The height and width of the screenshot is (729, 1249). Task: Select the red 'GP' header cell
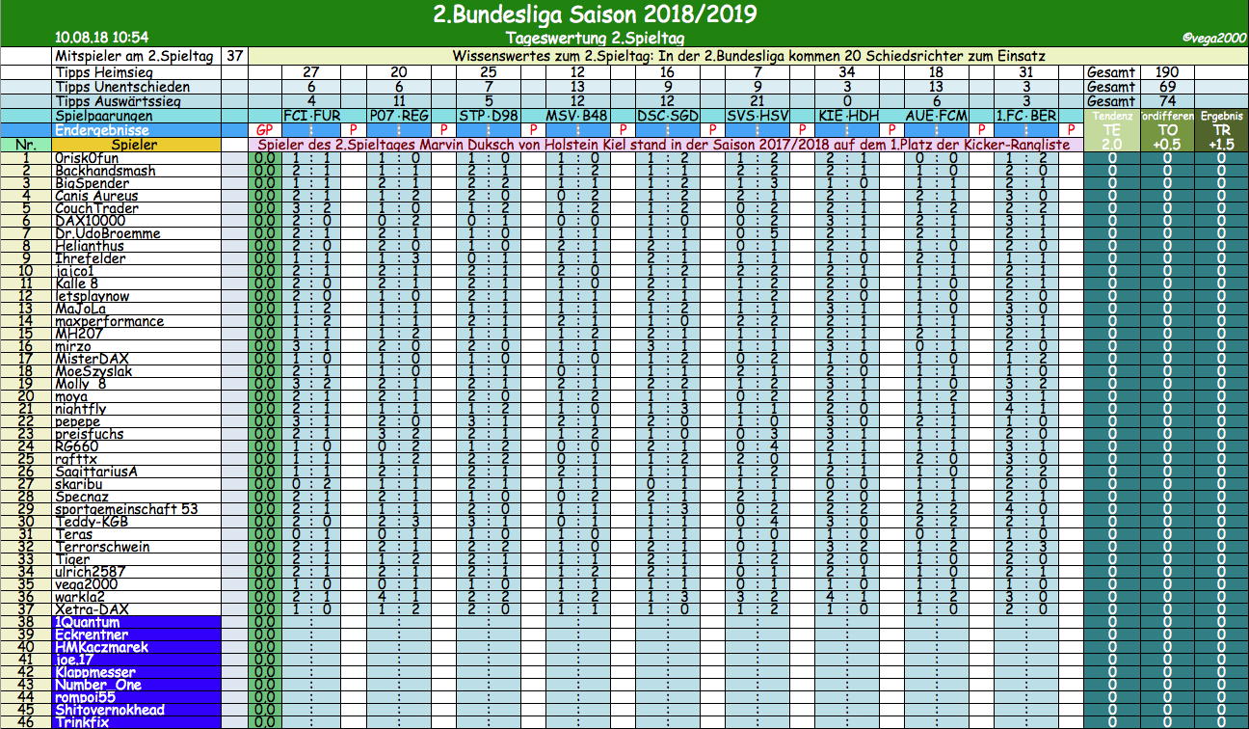point(264,129)
